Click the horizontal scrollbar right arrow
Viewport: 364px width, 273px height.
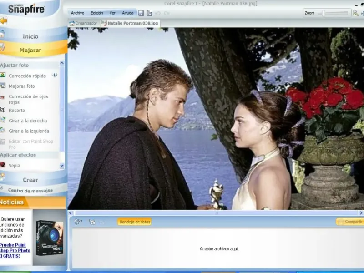[x=361, y=213]
